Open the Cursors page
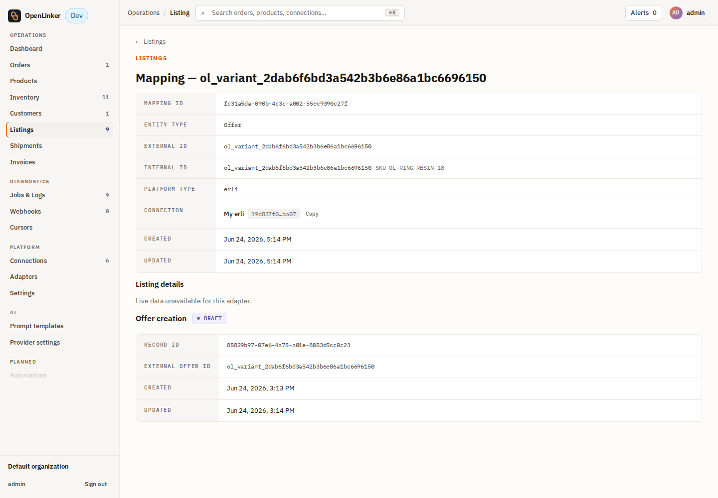 59,228
